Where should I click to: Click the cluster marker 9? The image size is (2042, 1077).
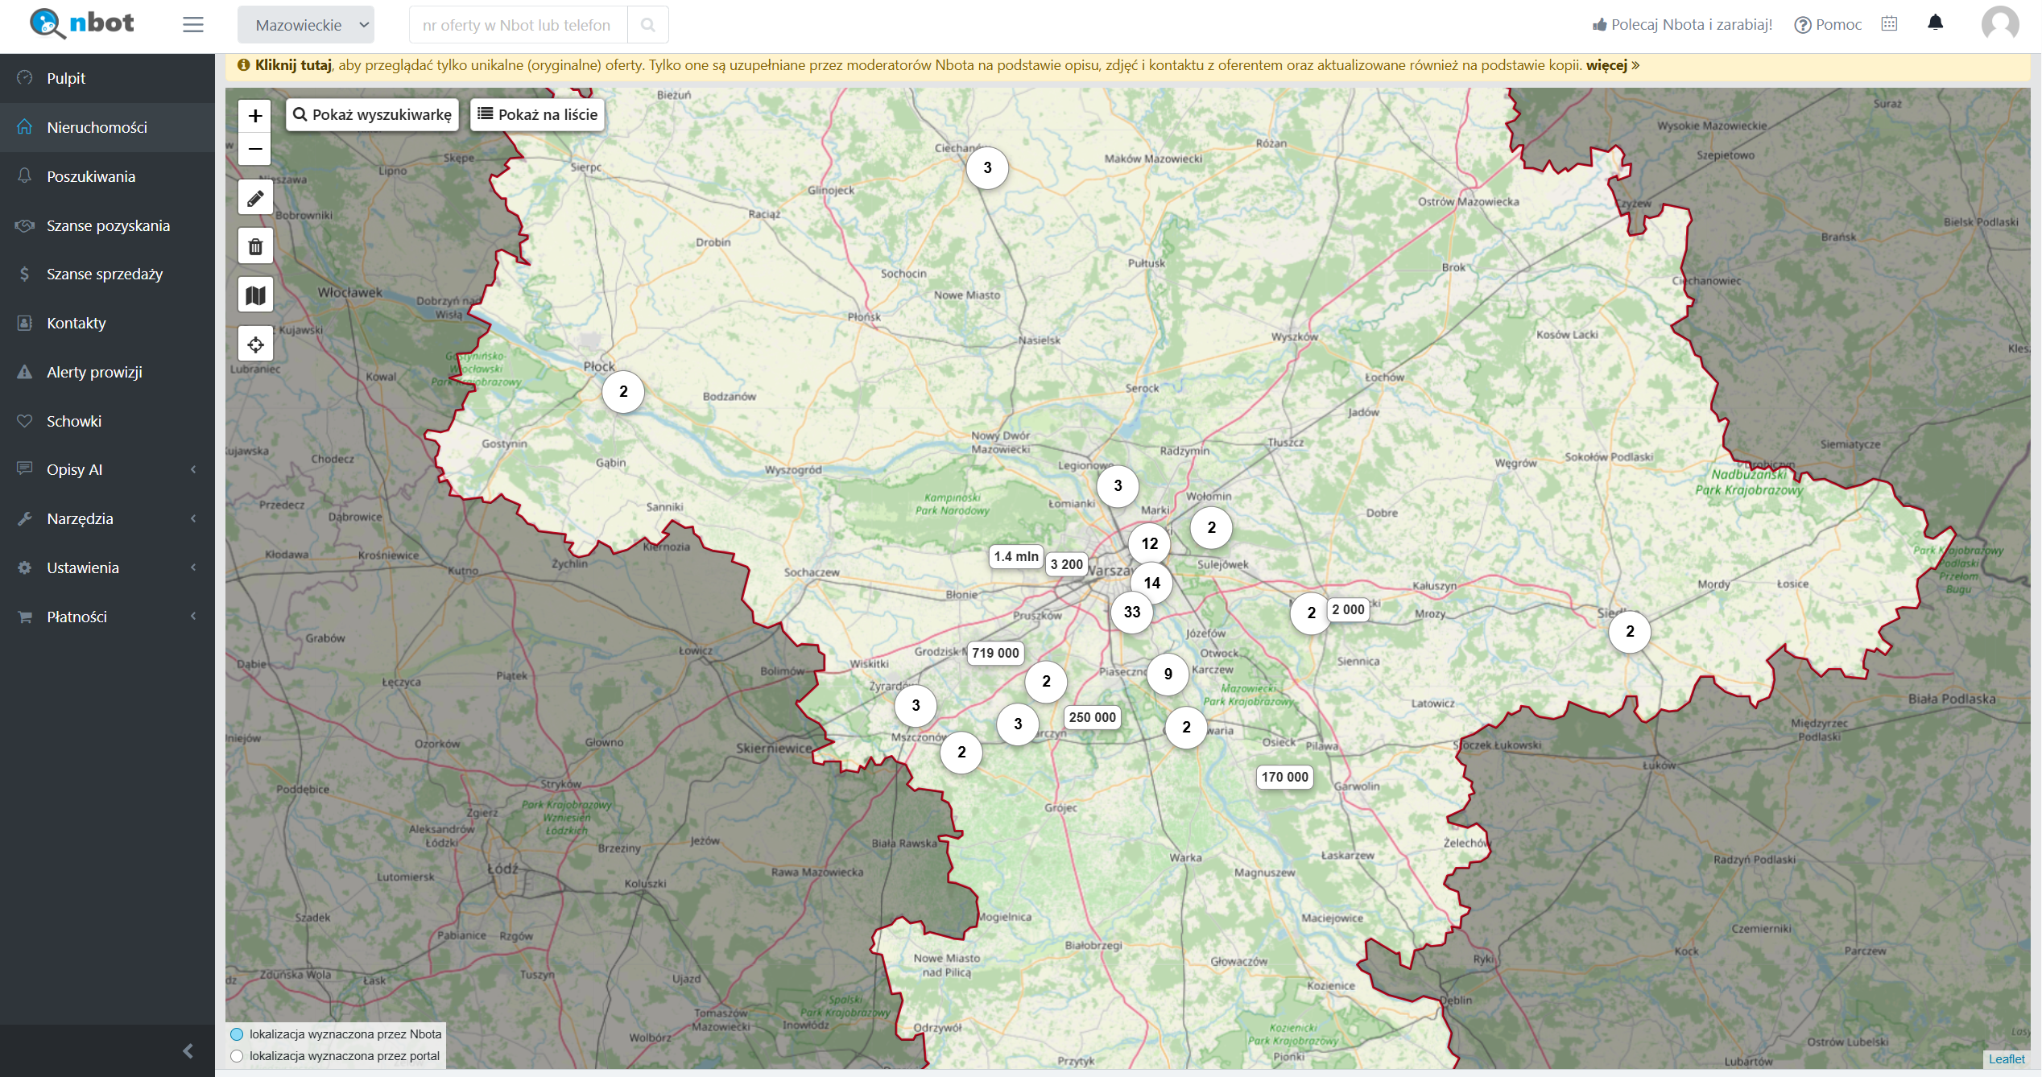pyautogui.click(x=1168, y=675)
